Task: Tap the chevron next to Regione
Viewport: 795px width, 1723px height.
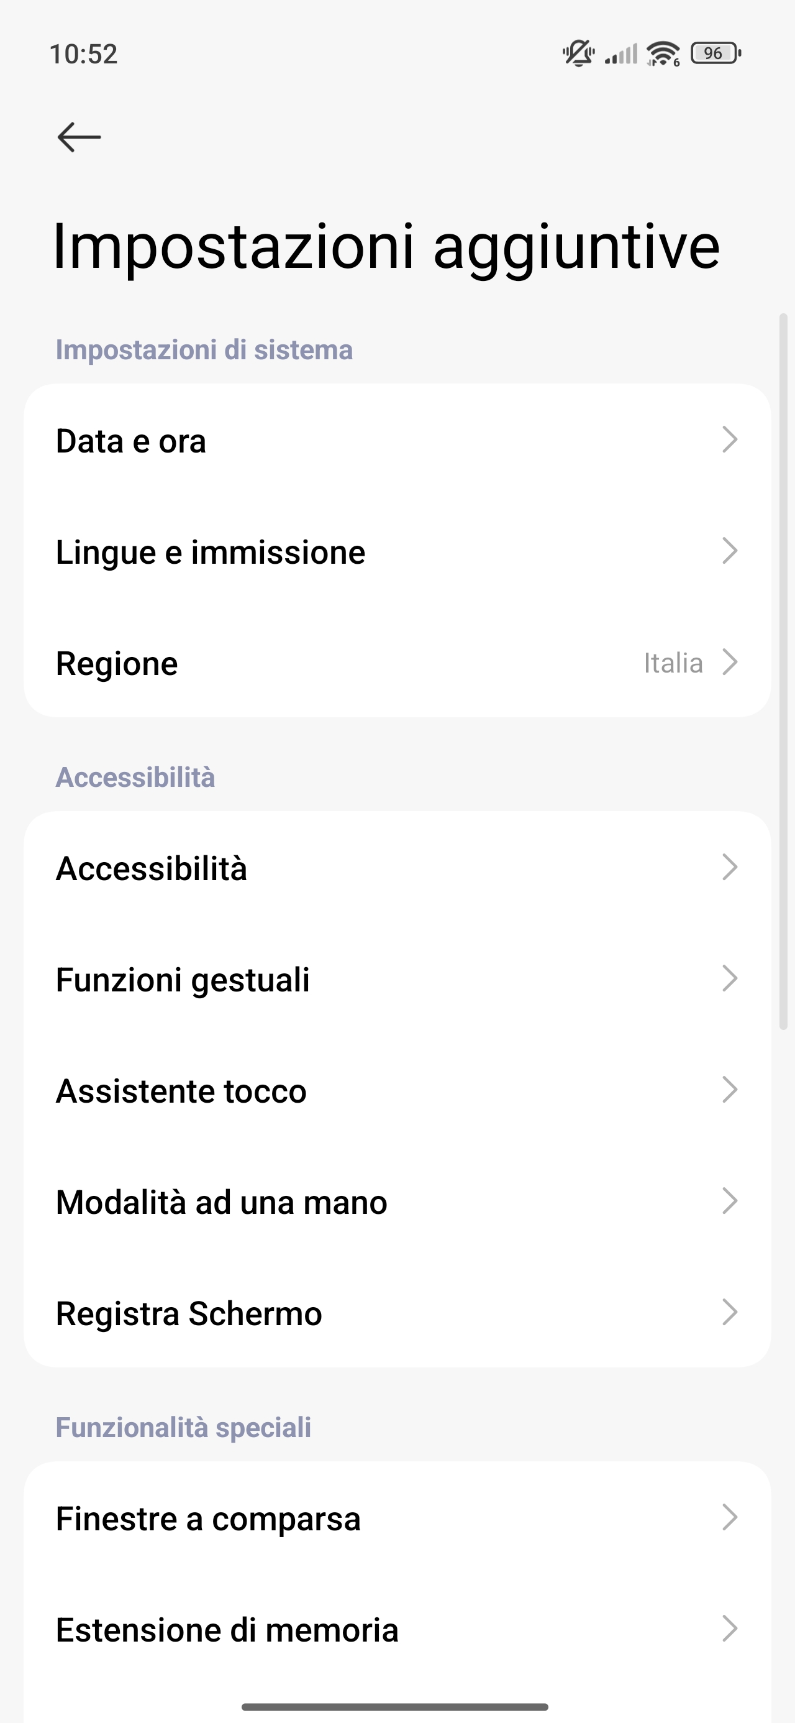Action: pyautogui.click(x=730, y=662)
